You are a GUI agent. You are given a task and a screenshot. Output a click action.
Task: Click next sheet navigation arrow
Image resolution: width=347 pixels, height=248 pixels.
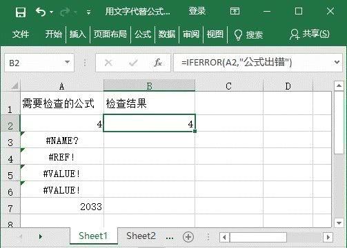pyautogui.click(x=41, y=237)
